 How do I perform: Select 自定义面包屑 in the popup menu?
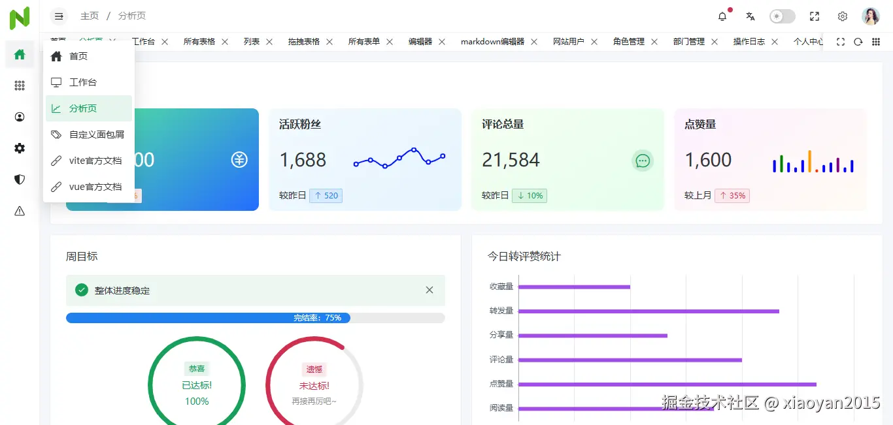click(x=89, y=134)
